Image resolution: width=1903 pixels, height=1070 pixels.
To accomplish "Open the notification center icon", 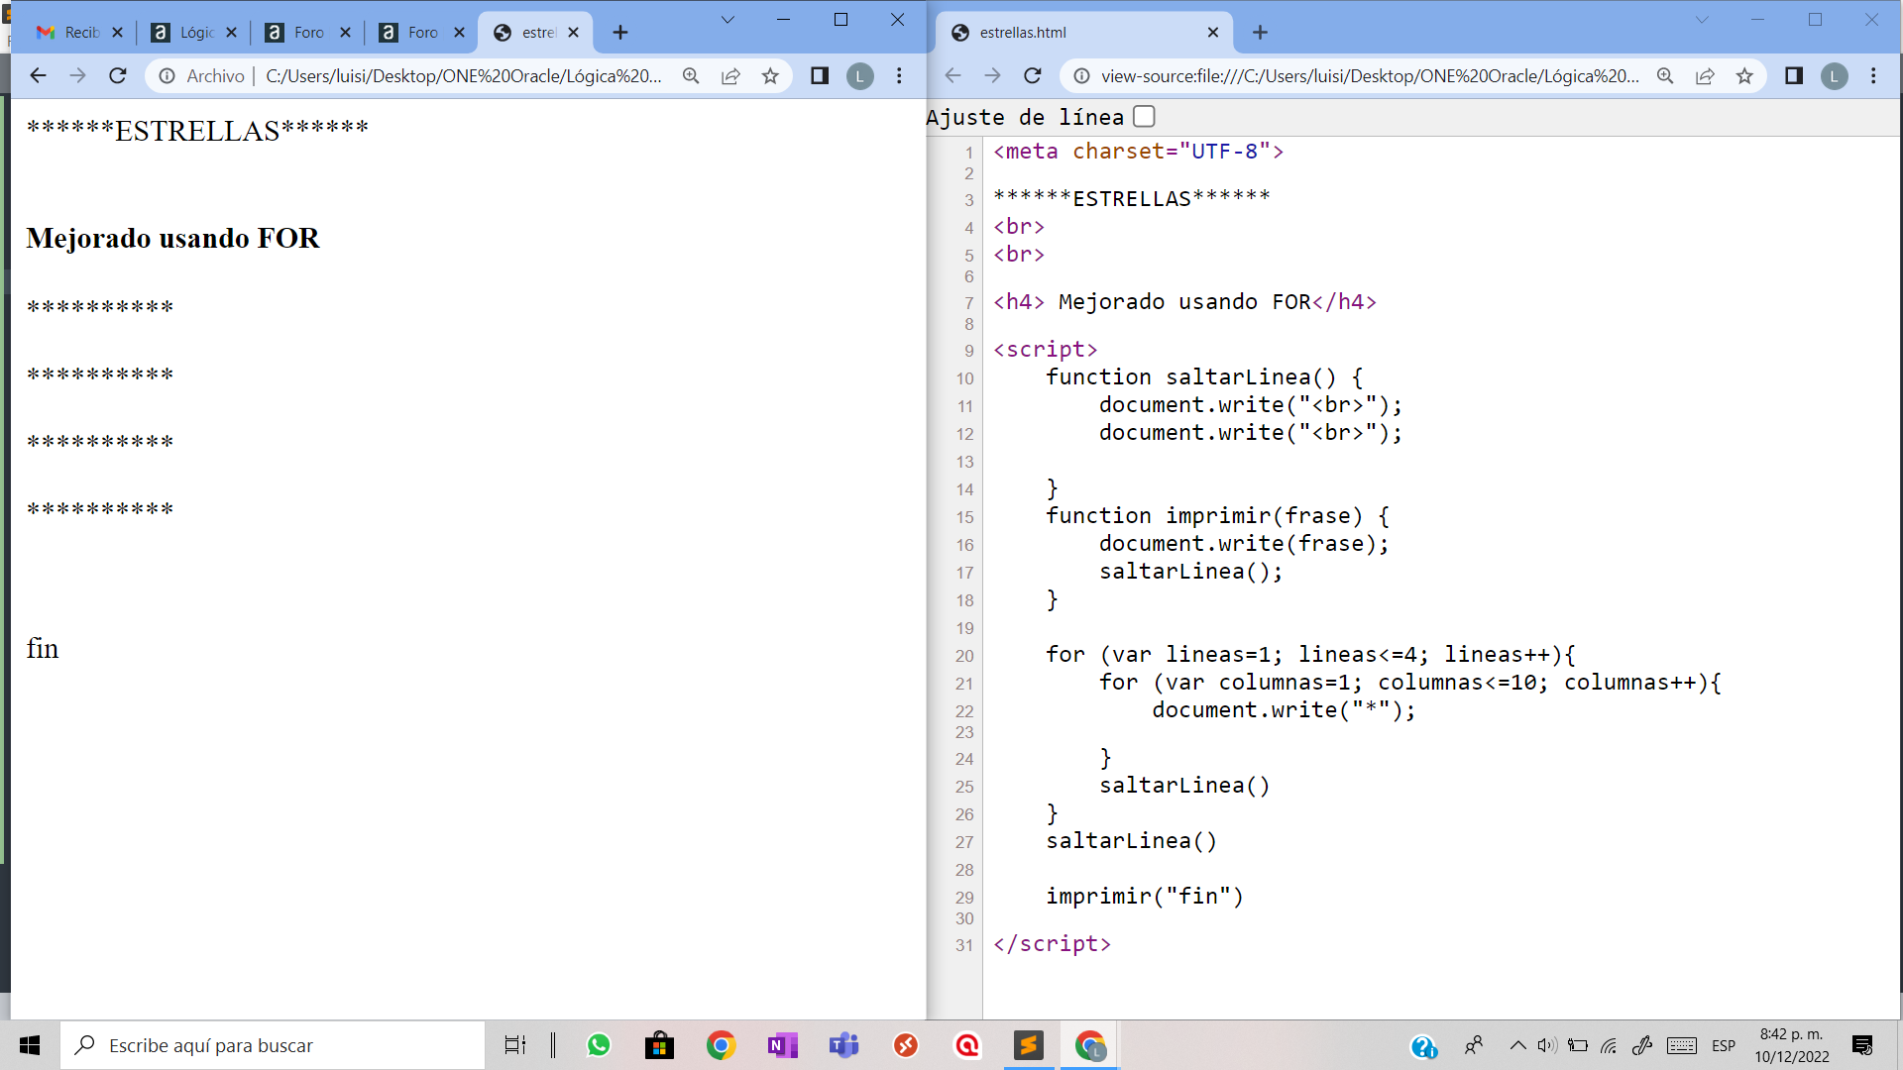I will pos(1862,1045).
